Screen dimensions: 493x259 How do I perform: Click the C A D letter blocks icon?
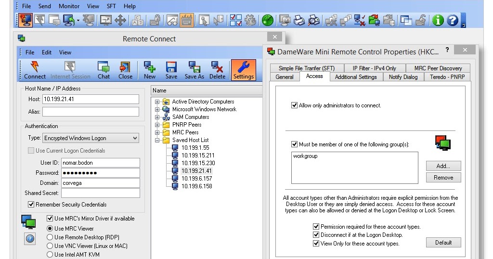(x=138, y=20)
